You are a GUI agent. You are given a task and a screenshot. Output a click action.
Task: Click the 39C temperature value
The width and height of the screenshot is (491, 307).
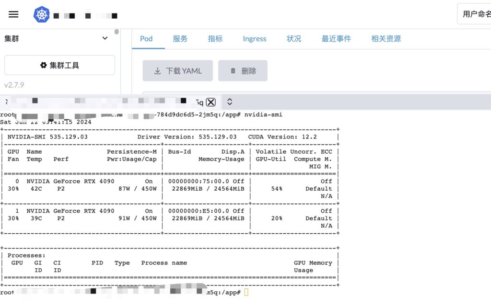pyautogui.click(x=36, y=218)
